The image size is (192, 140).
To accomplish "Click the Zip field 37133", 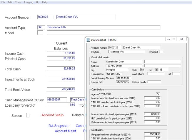I will [162, 70].
